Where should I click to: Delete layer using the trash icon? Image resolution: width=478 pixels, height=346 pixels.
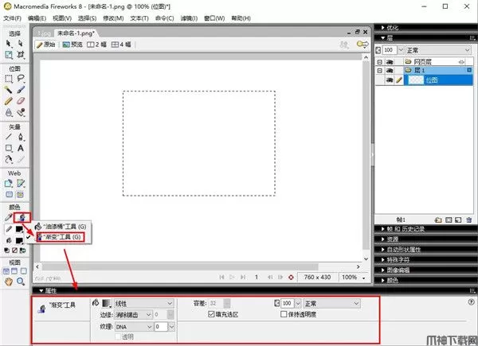[x=470, y=220]
